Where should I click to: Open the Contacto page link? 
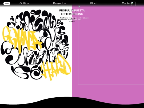pos(127,3)
